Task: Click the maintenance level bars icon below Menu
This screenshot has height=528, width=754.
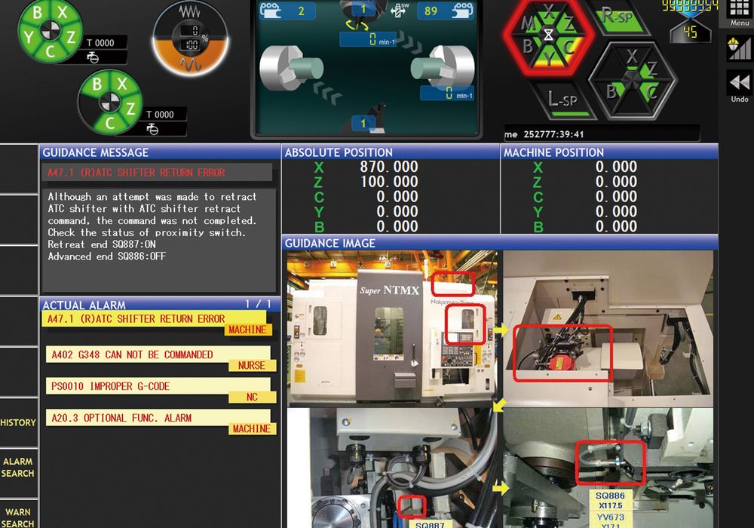Action: click(737, 50)
